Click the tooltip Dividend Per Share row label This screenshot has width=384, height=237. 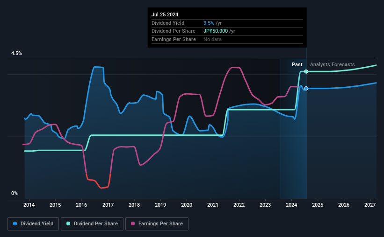point(174,31)
